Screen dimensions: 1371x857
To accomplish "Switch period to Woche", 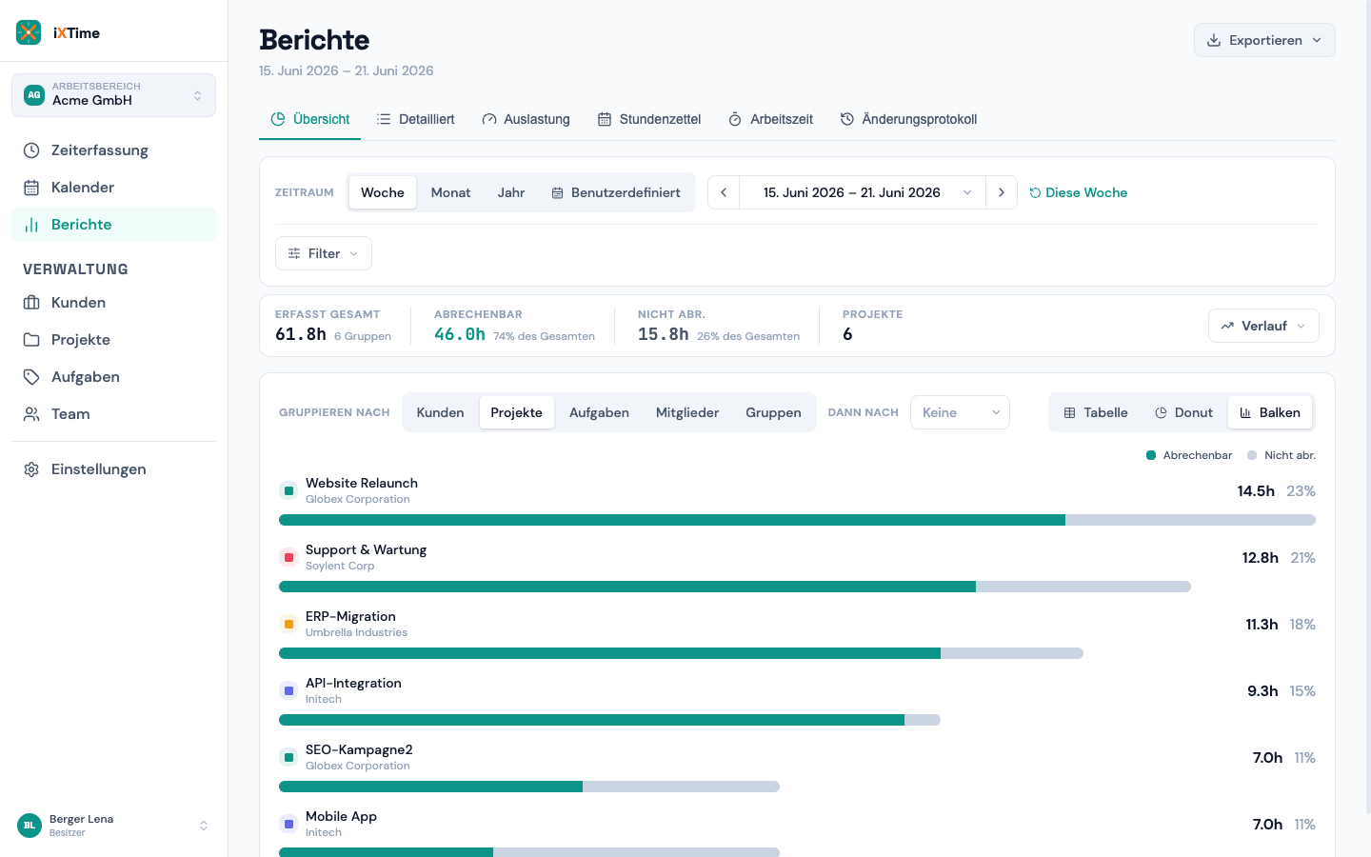I will coord(383,192).
